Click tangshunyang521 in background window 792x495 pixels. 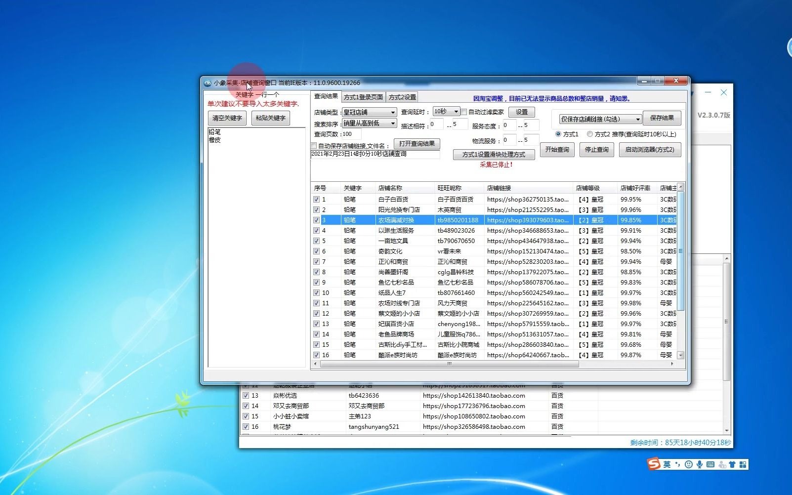tap(374, 427)
